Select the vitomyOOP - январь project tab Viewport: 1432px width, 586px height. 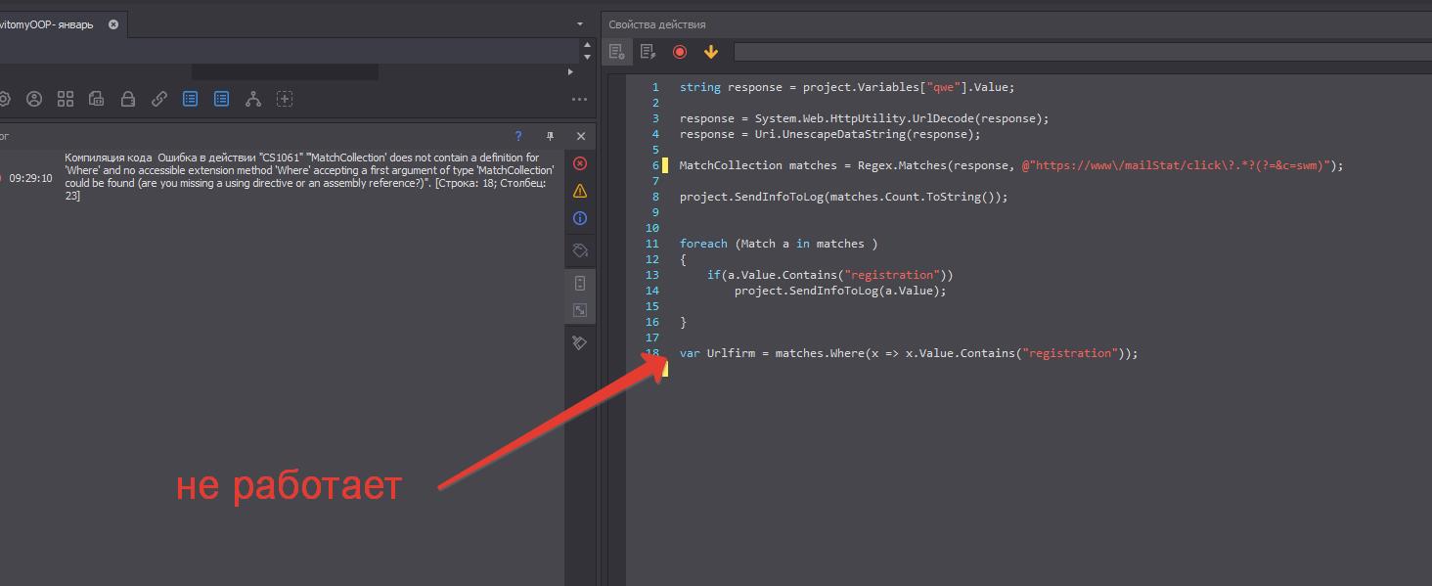47,24
